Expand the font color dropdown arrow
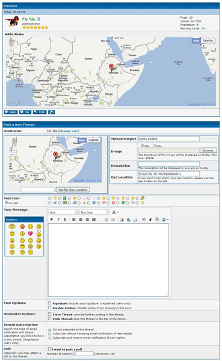This screenshot has height=361, width=222. (x=118, y=212)
